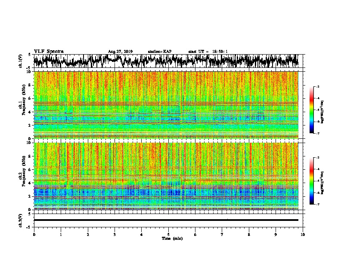Click the ch.2 spectrogram panel
The width and height of the screenshot is (341, 263).
166,176
